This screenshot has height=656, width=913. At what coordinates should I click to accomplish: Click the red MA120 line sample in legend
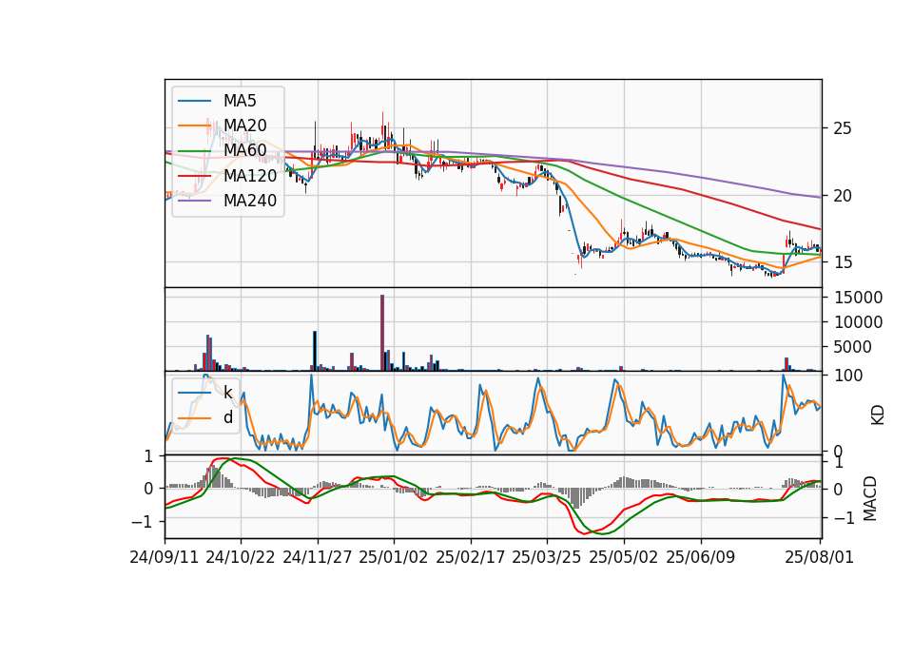tap(194, 176)
